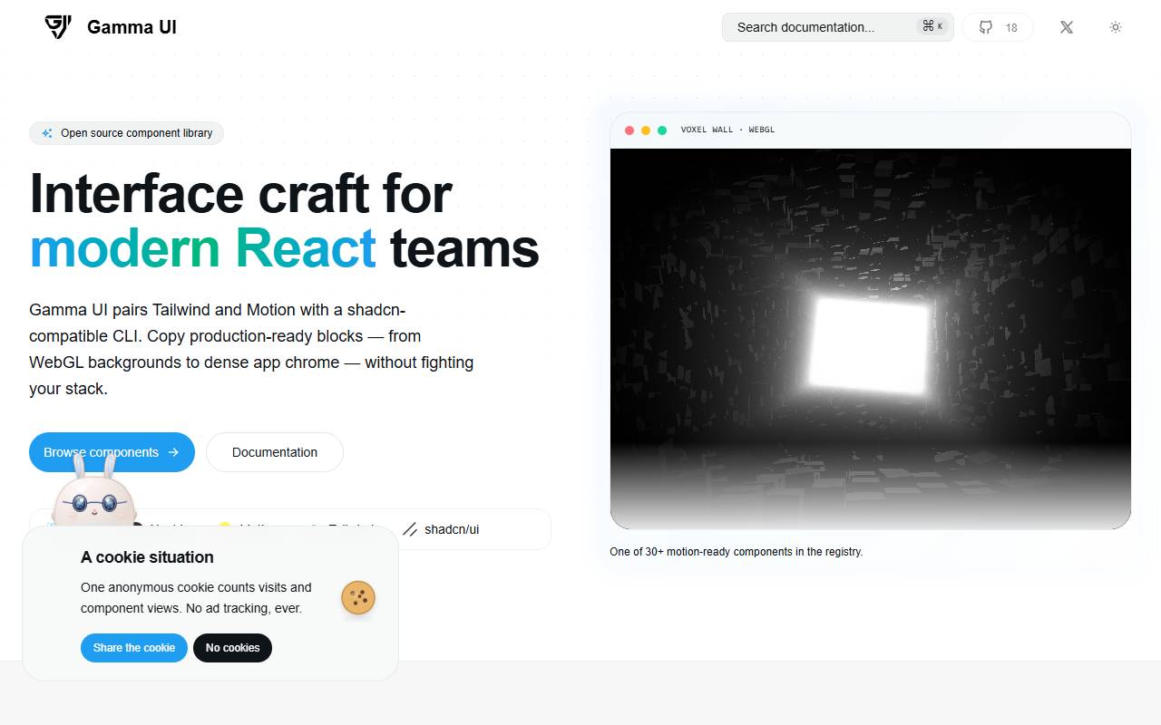1161x725 pixels.
Task: Click the Gamma UI logo icon
Action: point(58,27)
